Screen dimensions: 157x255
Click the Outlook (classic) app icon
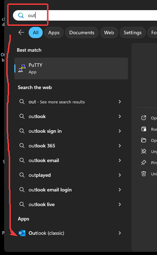pyautogui.click(x=22, y=233)
